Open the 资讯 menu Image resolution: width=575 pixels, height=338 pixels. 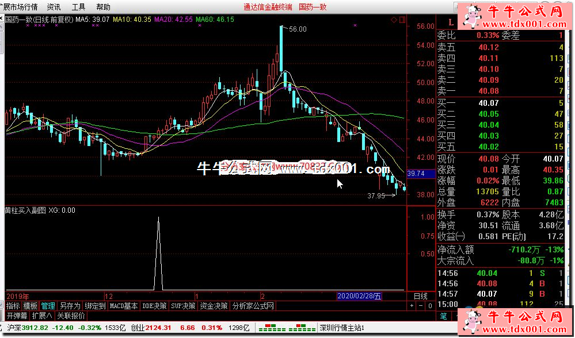tap(54, 7)
